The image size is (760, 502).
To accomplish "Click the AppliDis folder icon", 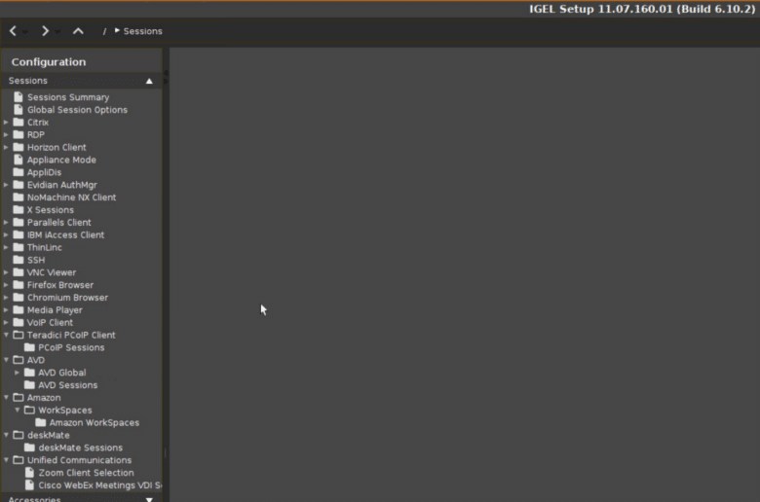I will (19, 172).
